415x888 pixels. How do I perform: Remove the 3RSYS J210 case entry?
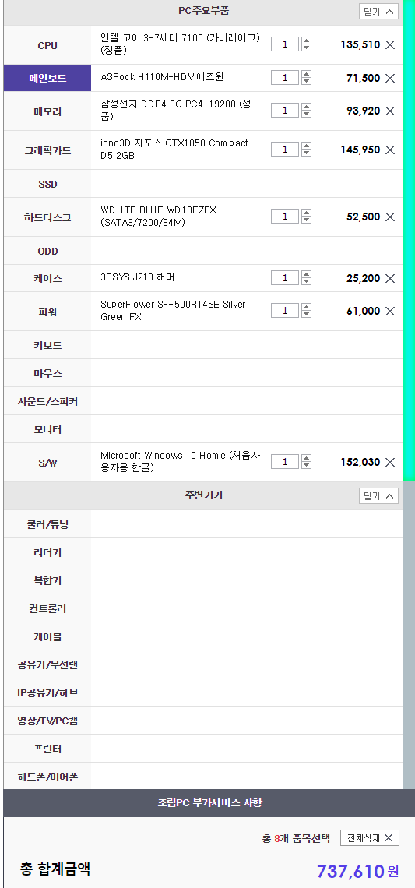coord(390,278)
